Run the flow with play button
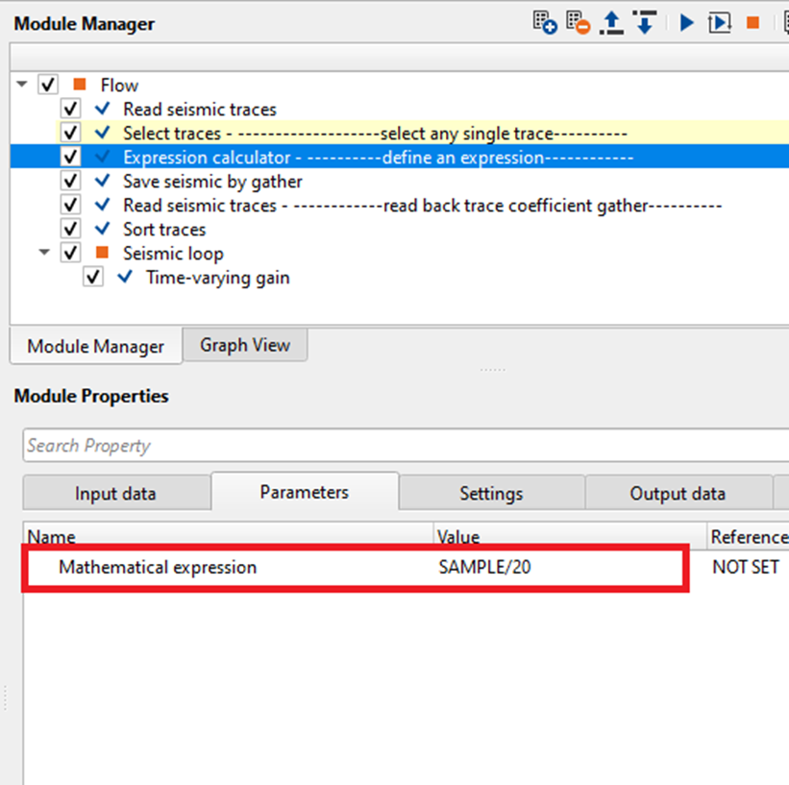Viewport: 789px width, 785px height. 686,23
